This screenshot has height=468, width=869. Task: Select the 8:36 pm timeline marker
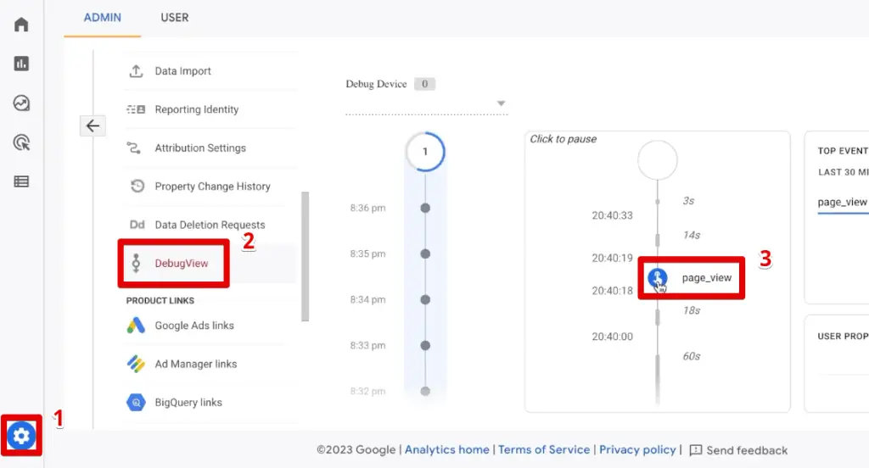[425, 208]
